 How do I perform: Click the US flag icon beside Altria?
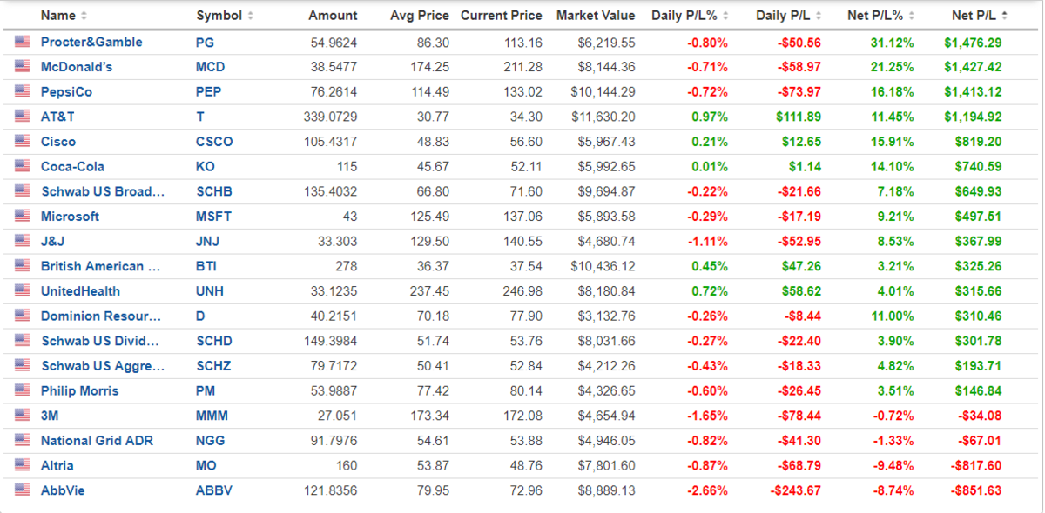22,465
